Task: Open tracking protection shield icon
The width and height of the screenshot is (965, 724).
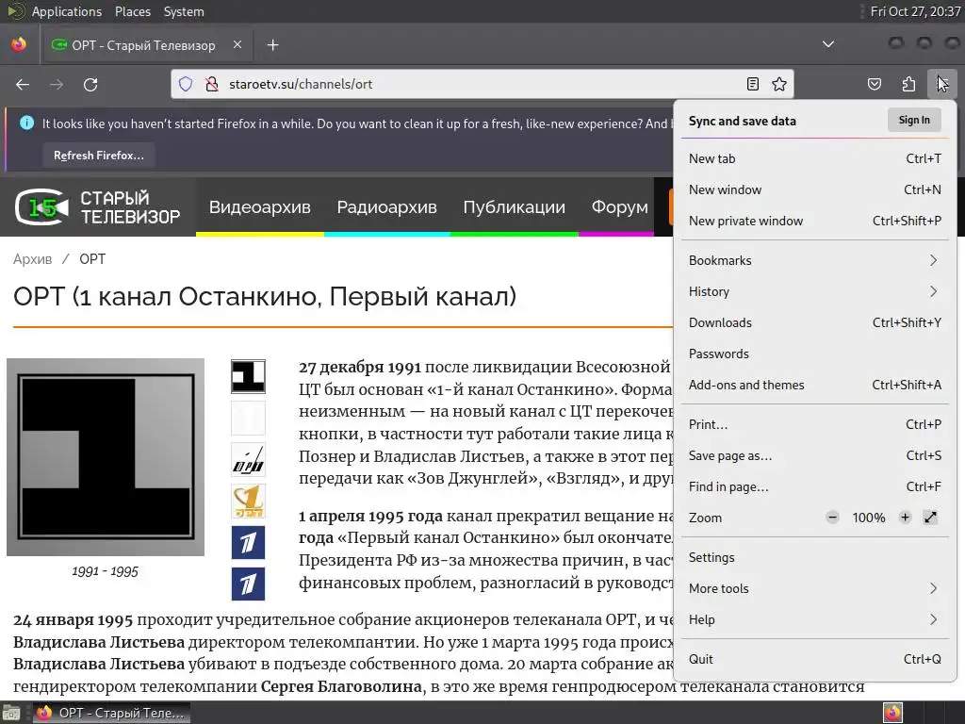Action: [x=186, y=84]
